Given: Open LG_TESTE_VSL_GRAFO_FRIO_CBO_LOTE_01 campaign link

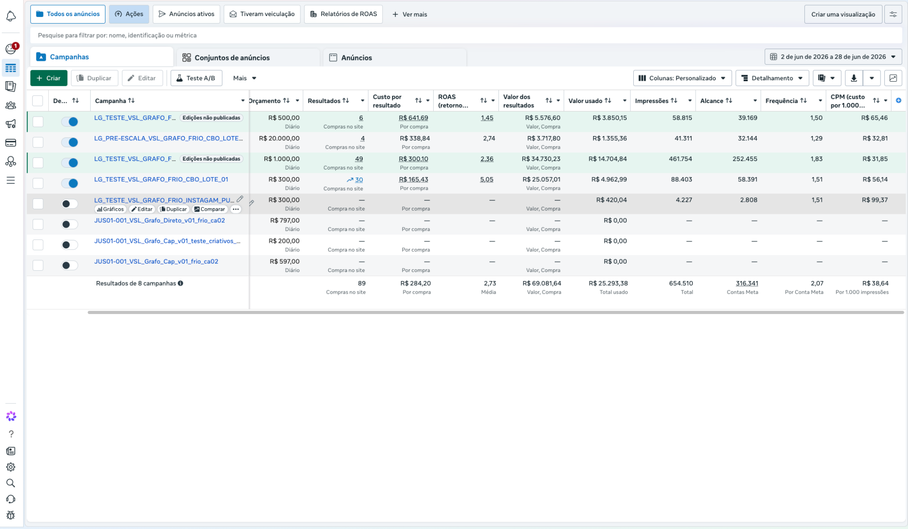Looking at the screenshot, I should [161, 179].
